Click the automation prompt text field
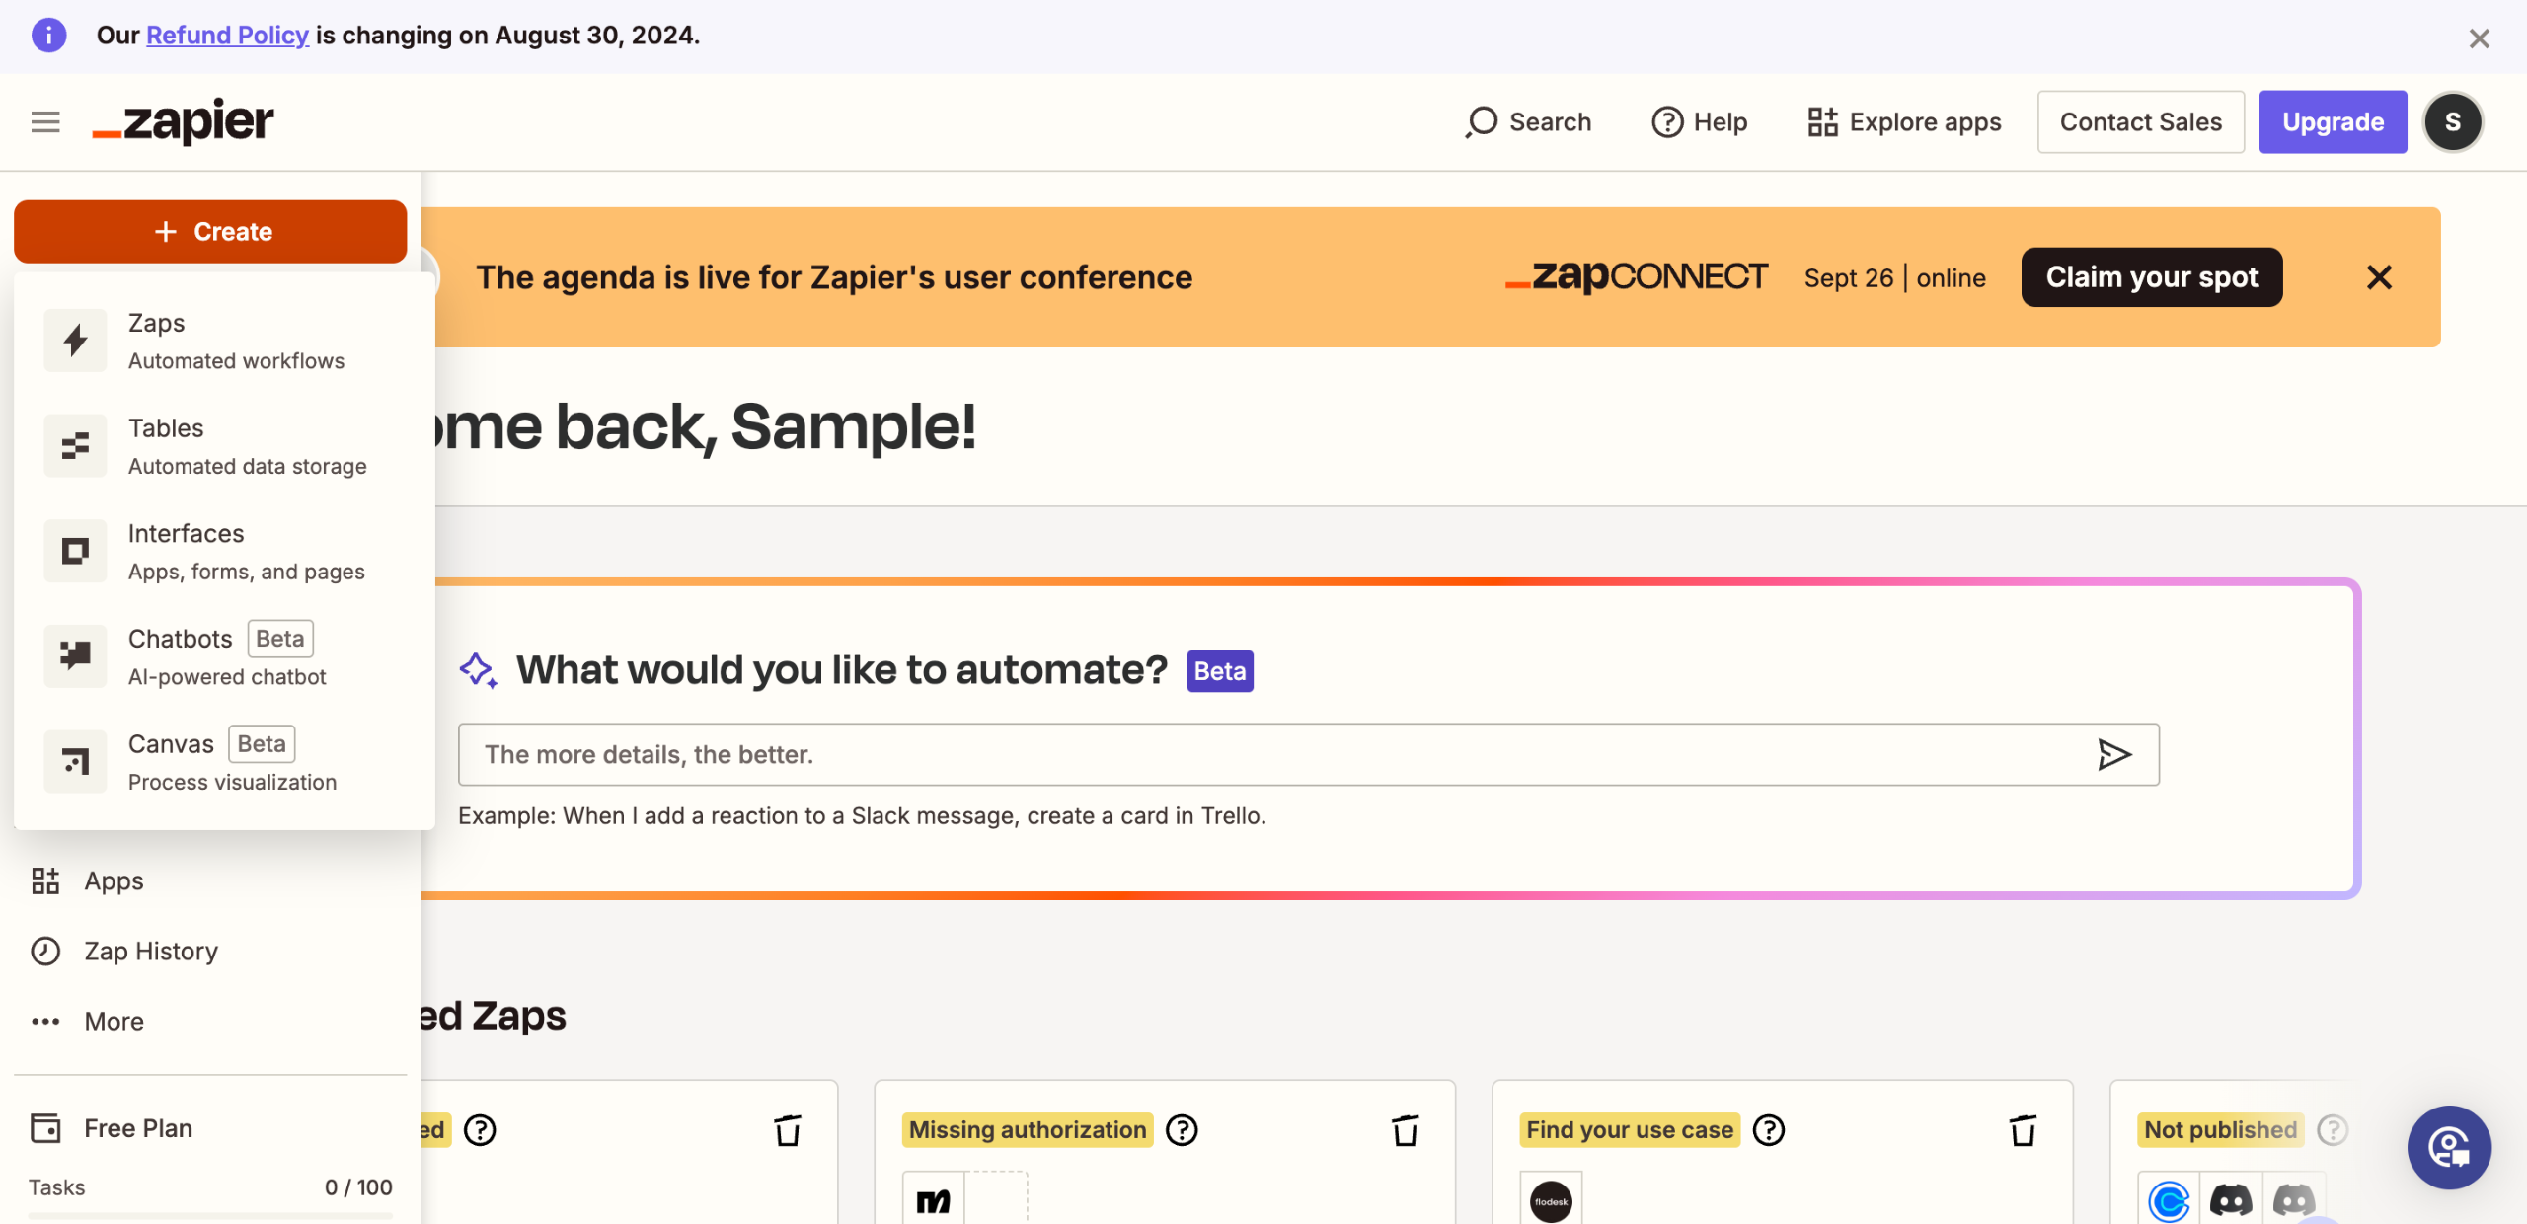2527x1224 pixels. (x=1273, y=754)
